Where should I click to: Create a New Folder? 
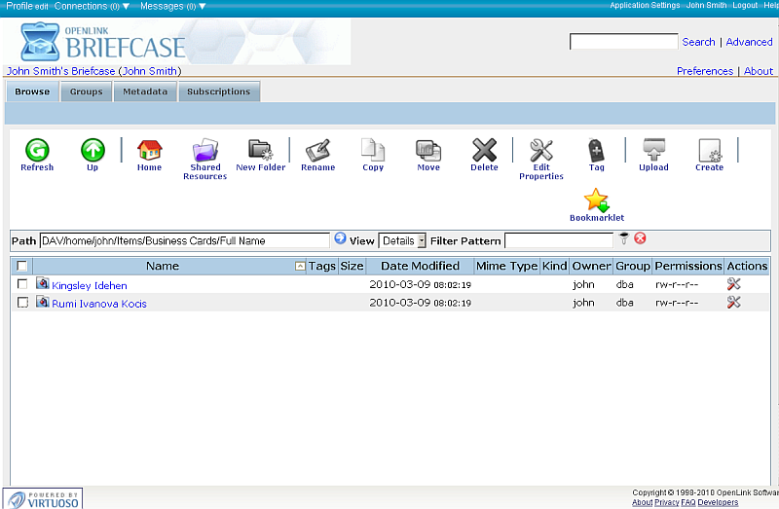tap(260, 150)
